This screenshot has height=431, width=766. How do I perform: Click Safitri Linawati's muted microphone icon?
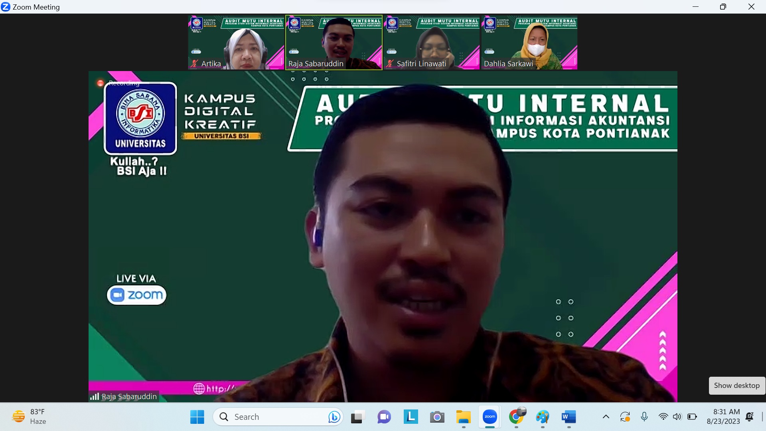(x=390, y=63)
